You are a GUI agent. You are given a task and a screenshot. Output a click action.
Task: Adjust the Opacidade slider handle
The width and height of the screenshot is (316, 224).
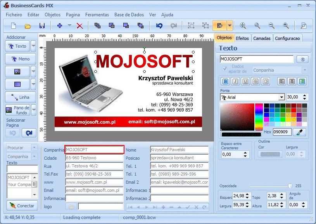tap(290, 186)
